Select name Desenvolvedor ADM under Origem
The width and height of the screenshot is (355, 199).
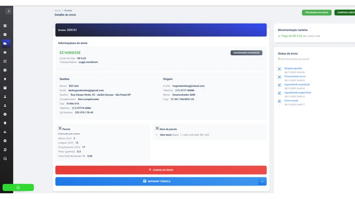(184, 95)
